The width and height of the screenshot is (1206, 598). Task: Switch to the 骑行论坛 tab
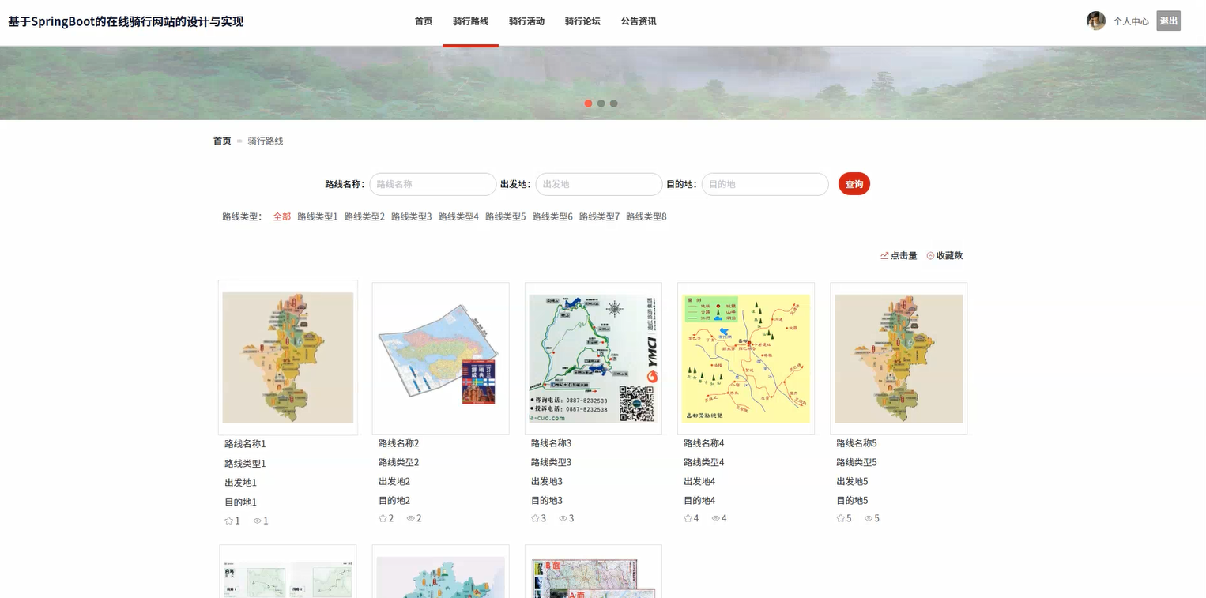(x=582, y=21)
